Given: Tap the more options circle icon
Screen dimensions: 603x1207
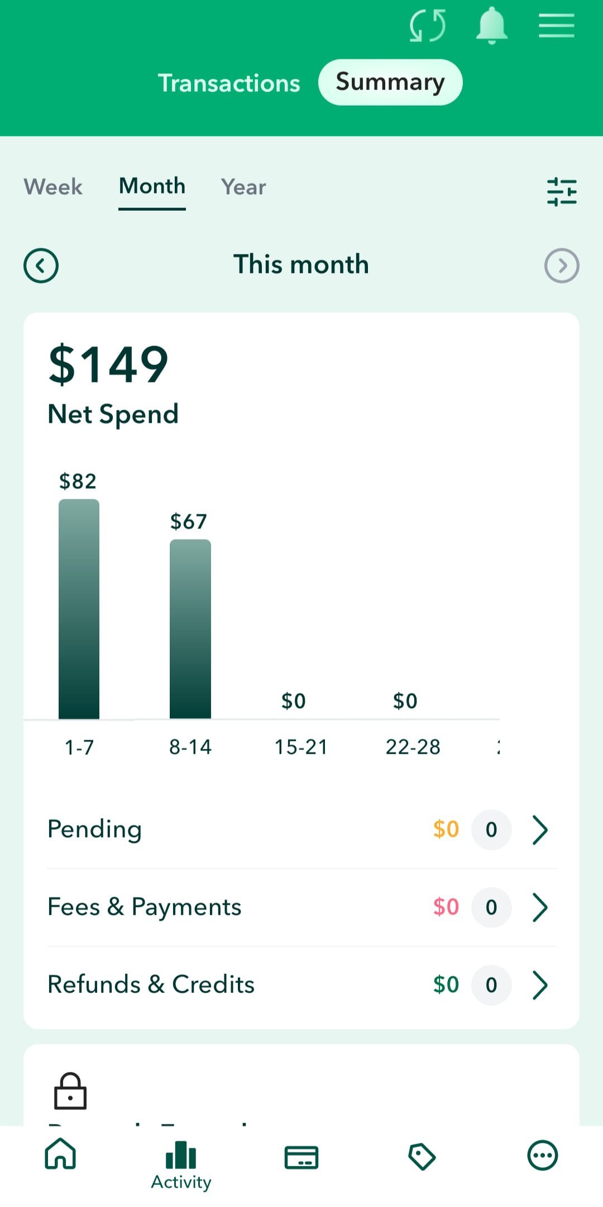Looking at the screenshot, I should pyautogui.click(x=542, y=1155).
